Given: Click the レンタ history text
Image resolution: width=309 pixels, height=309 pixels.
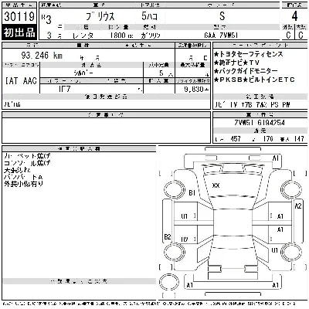Looking at the screenshot, I should coord(83,36).
